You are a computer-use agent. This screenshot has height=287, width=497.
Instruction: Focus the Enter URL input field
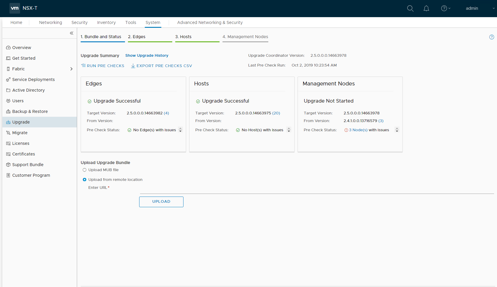click(x=317, y=189)
